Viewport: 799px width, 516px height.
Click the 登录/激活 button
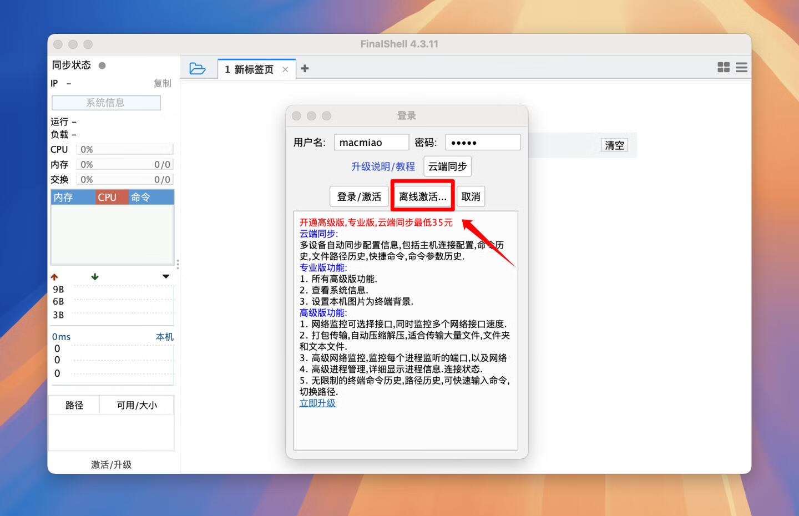[359, 196]
